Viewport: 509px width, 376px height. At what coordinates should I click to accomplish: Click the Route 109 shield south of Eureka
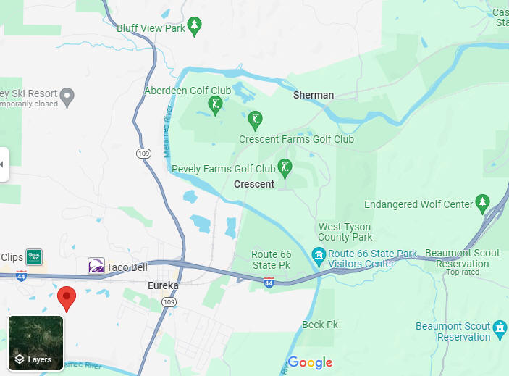(x=169, y=302)
